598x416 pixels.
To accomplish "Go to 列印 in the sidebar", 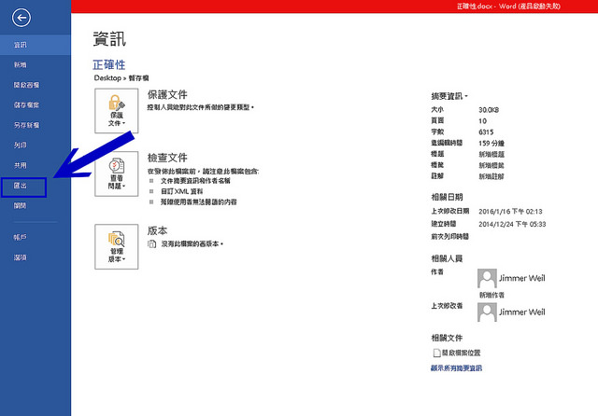I will 21,145.
